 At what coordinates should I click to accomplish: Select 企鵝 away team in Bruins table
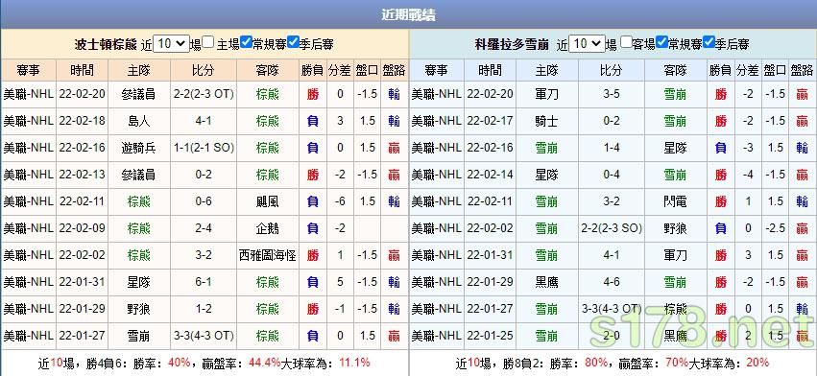[x=268, y=228]
